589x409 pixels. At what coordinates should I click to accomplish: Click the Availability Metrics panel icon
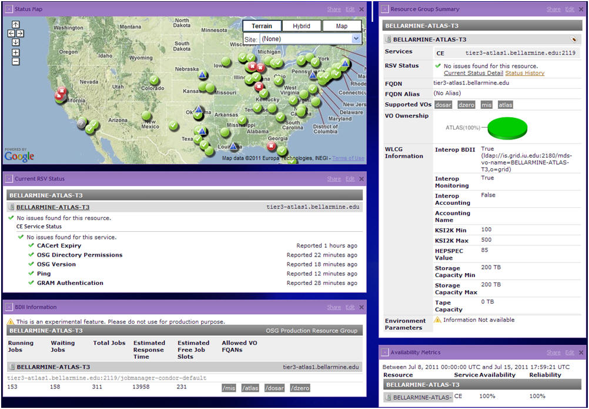coord(384,353)
